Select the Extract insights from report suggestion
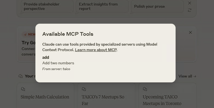 [102, 7]
